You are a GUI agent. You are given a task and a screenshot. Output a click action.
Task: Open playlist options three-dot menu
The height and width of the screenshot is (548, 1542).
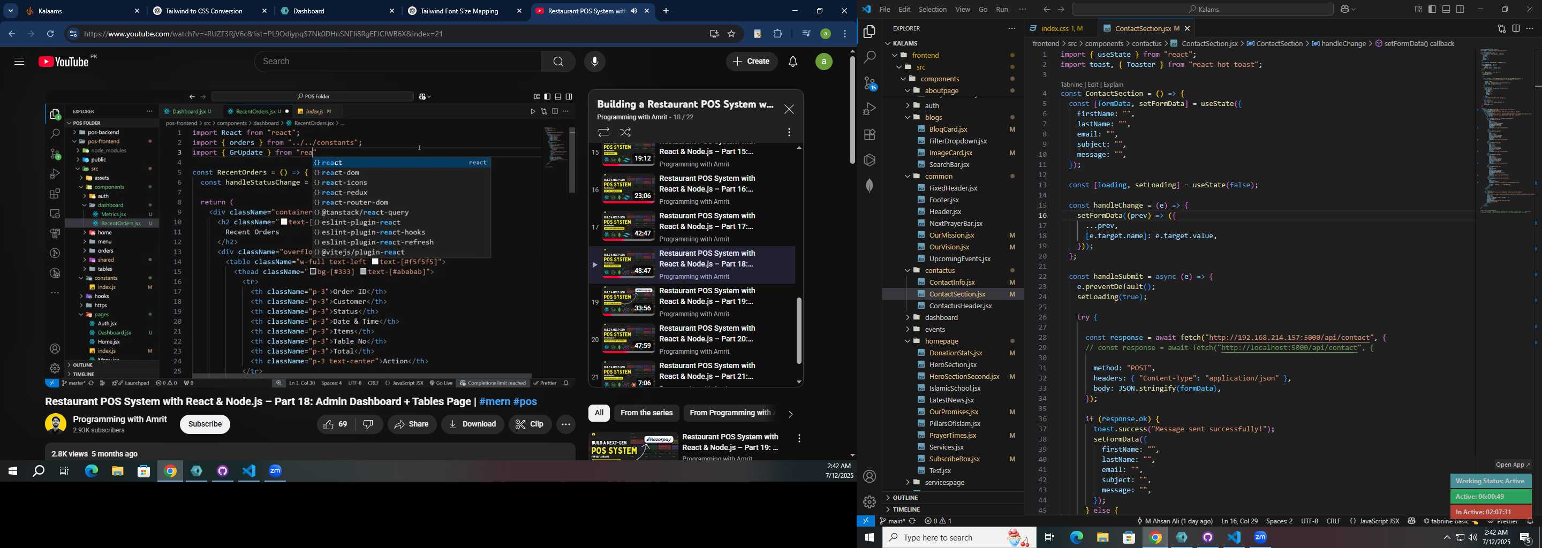[789, 132]
